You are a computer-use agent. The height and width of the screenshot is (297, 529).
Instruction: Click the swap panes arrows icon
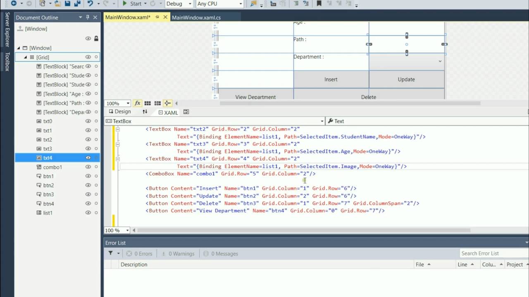(x=145, y=112)
